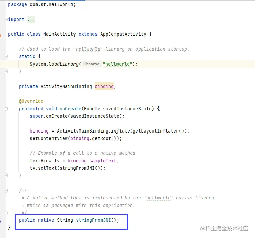Click fold end marker of static block
The height and width of the screenshot is (238, 255).
tap(6, 71)
